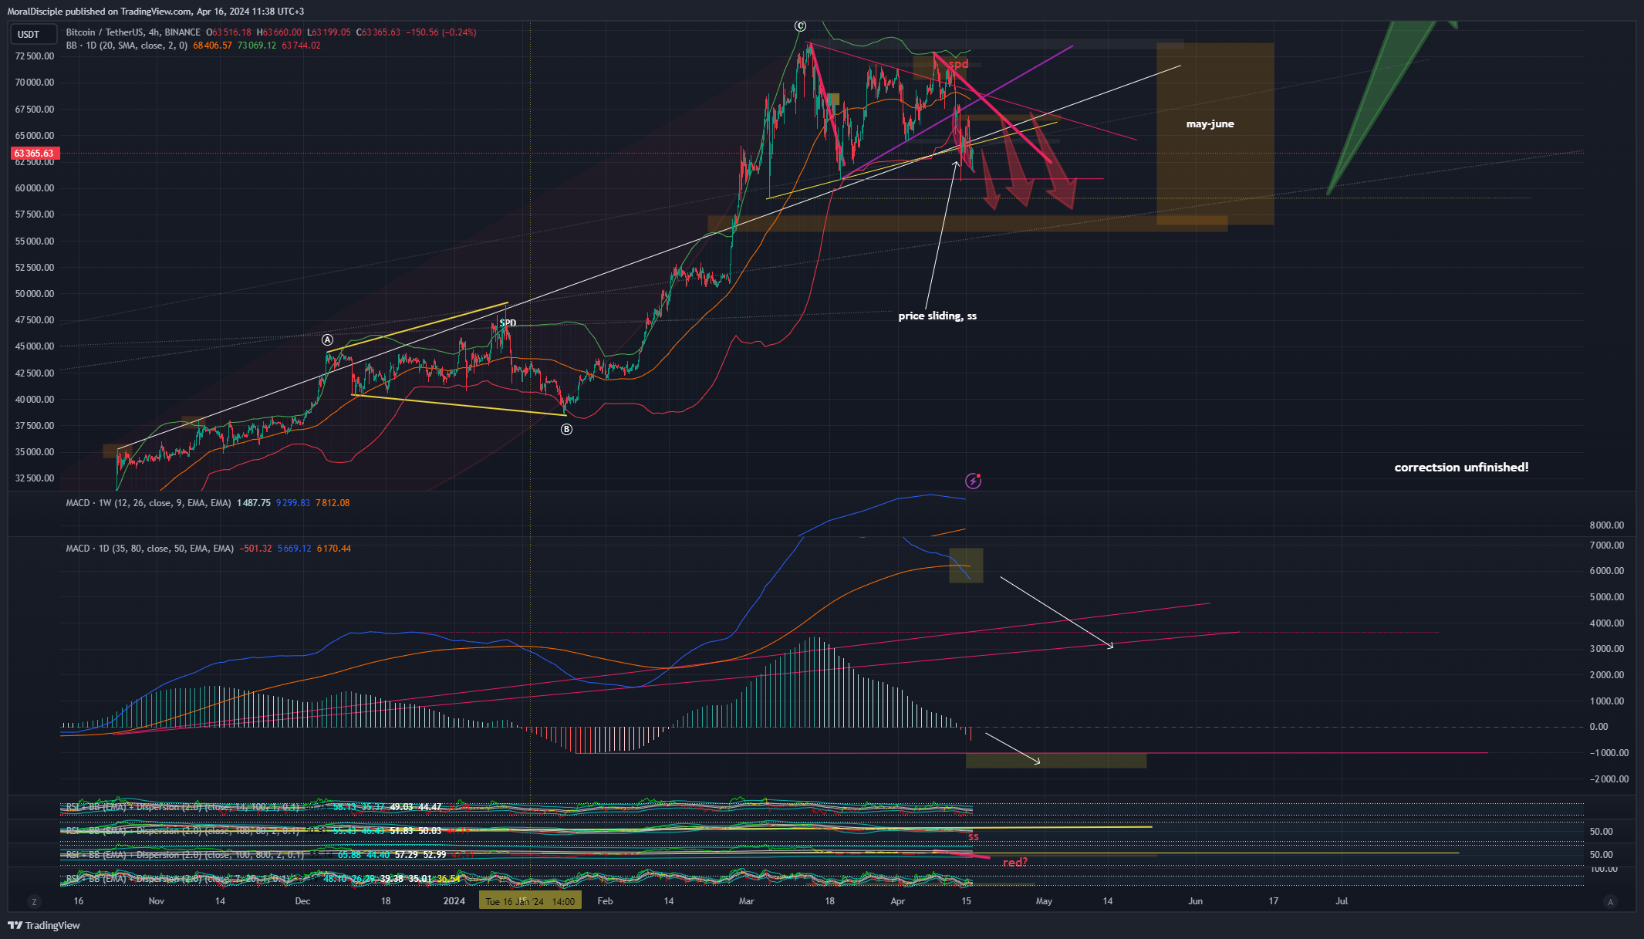Click the 'Apr' time axis label

pyautogui.click(x=898, y=901)
